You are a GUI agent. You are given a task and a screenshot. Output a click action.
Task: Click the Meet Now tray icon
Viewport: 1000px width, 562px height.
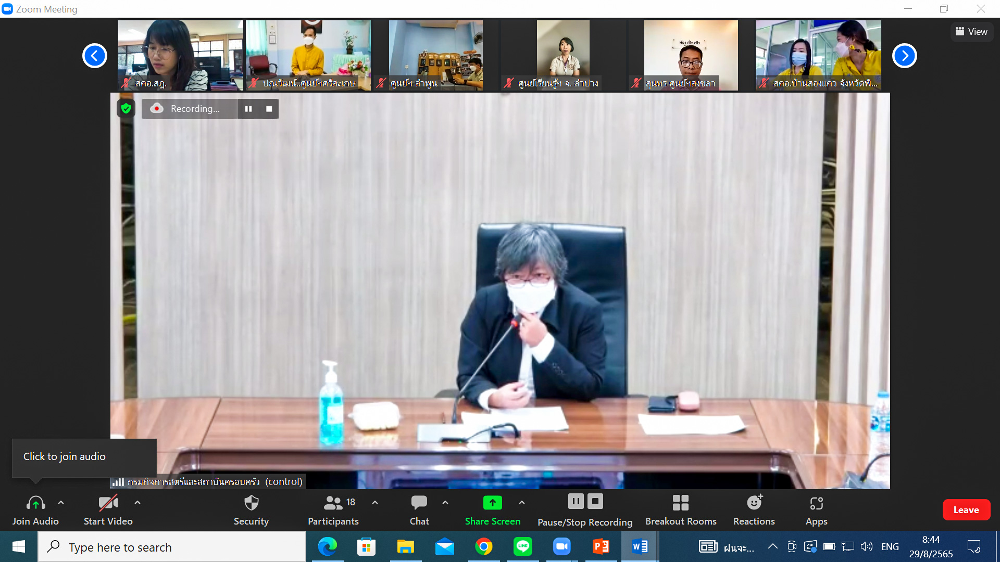click(x=792, y=546)
